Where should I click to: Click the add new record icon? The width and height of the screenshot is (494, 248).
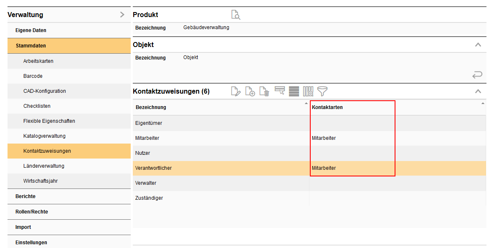coord(250,91)
